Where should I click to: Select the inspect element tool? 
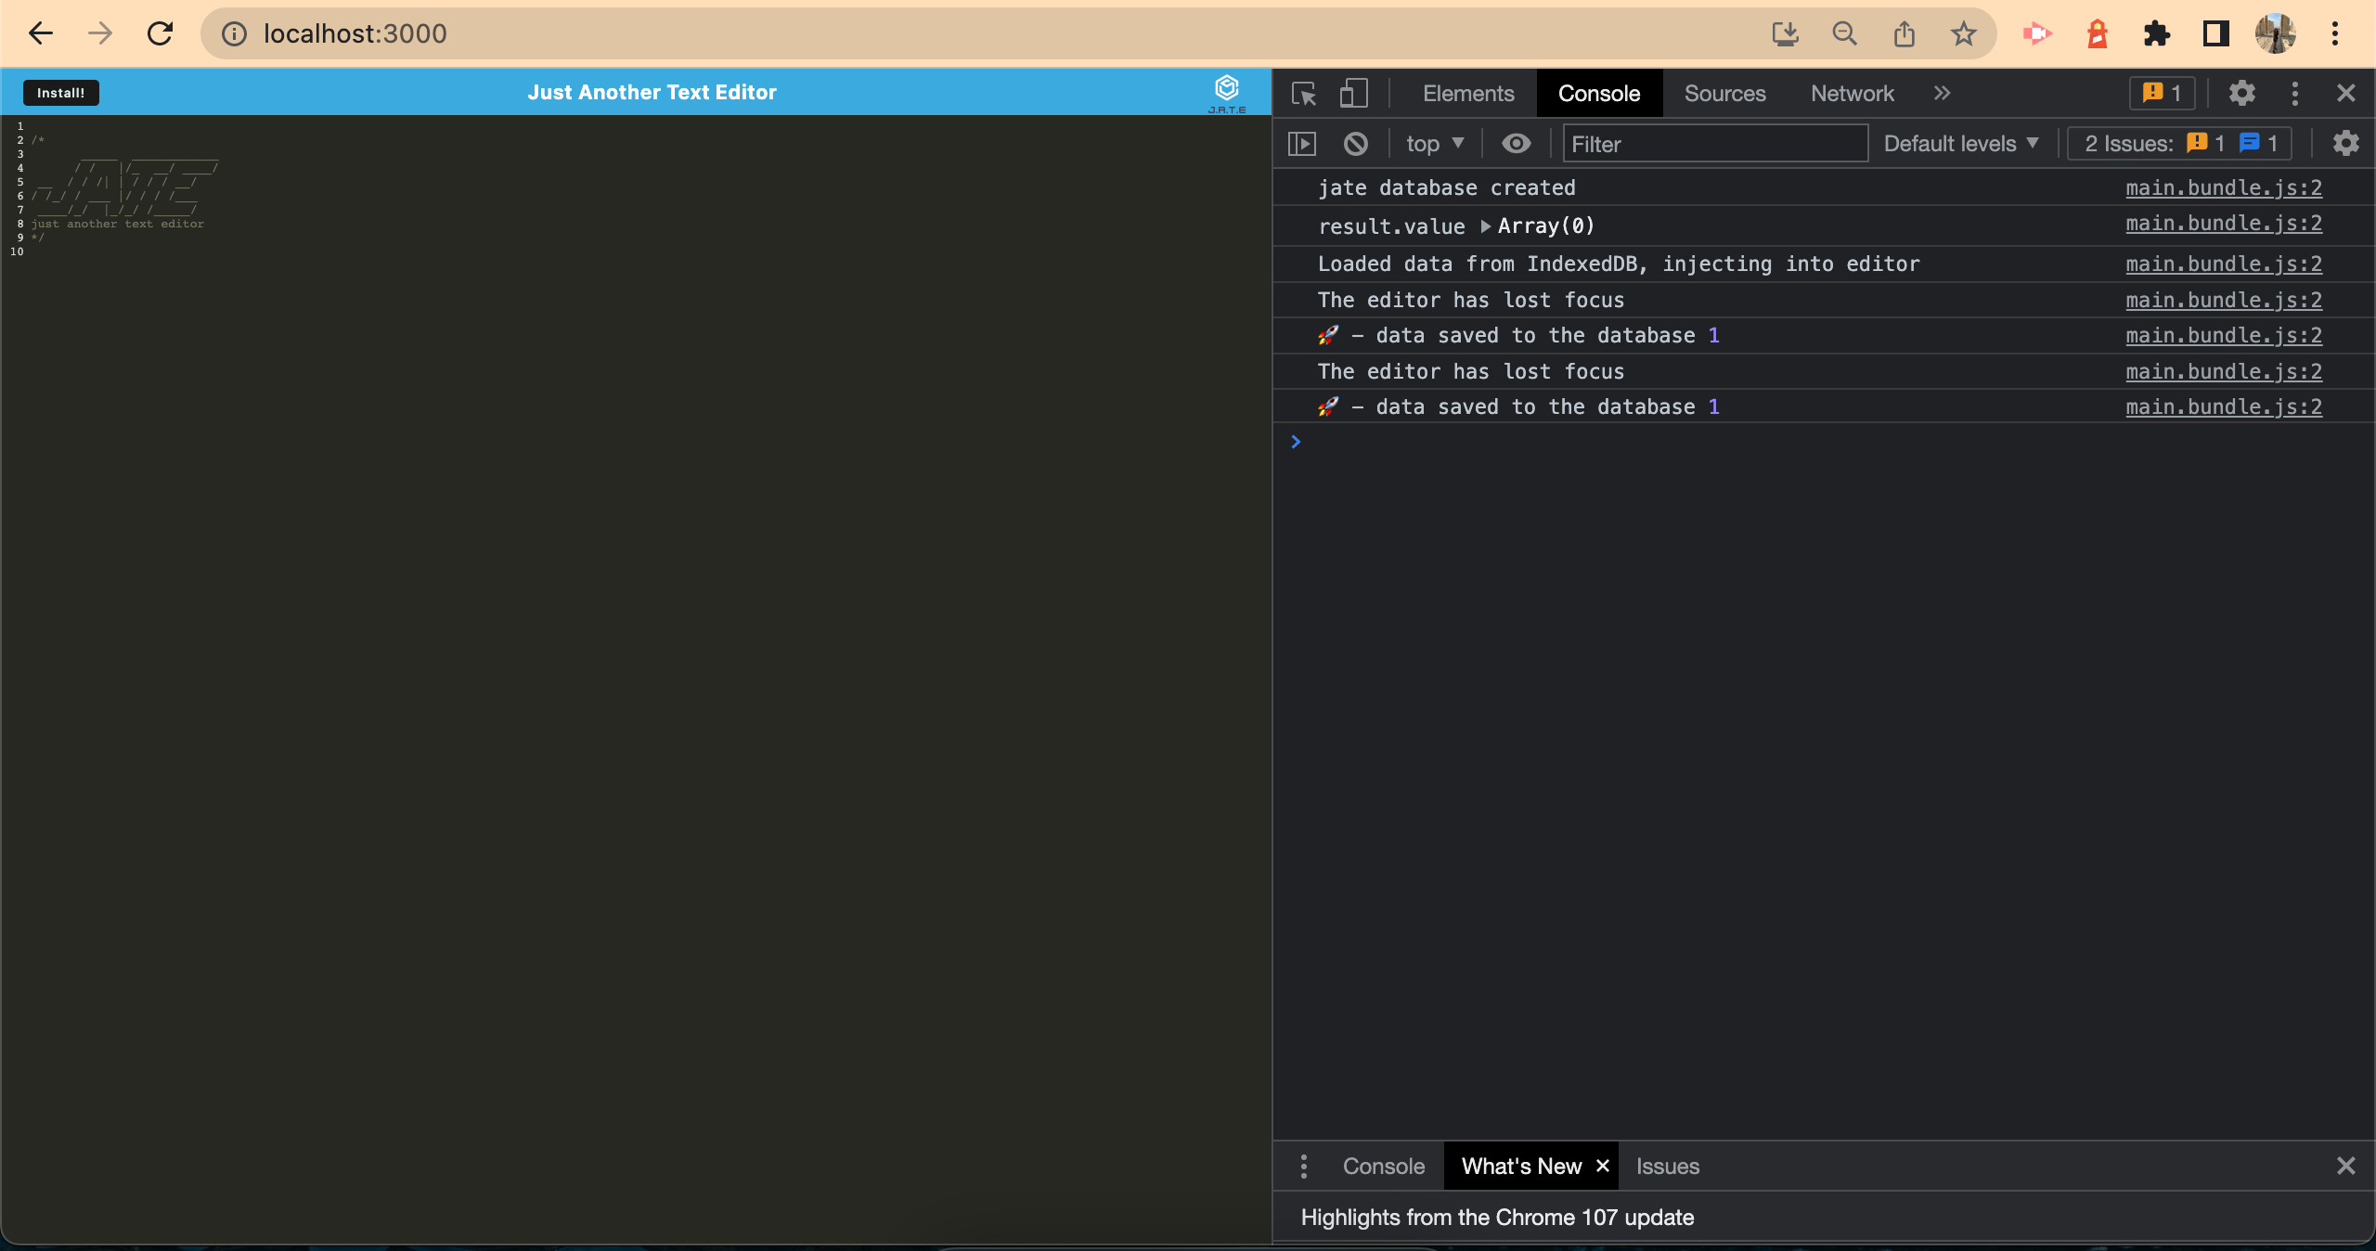tap(1303, 93)
